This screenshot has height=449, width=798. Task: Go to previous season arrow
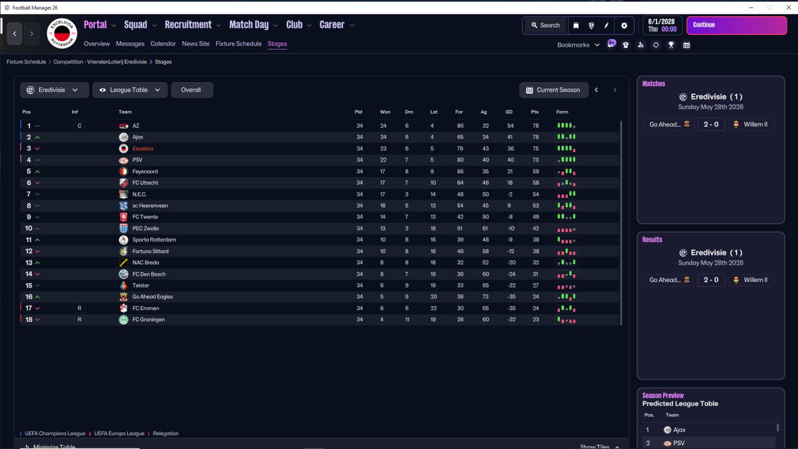pos(597,90)
